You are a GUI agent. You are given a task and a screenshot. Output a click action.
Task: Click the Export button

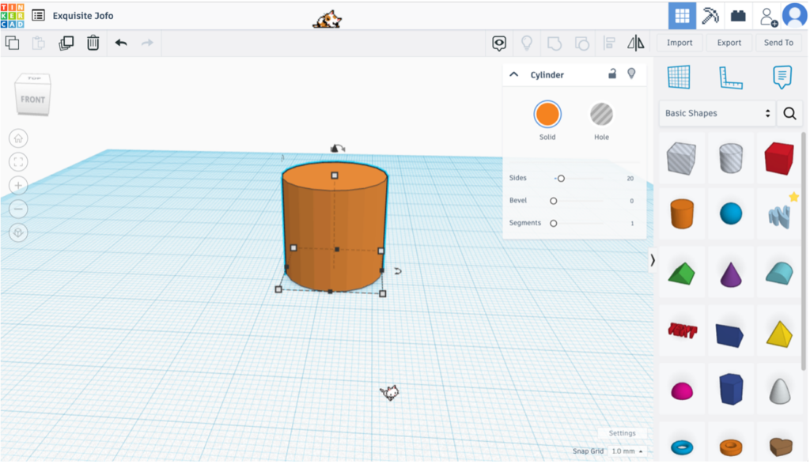(729, 43)
